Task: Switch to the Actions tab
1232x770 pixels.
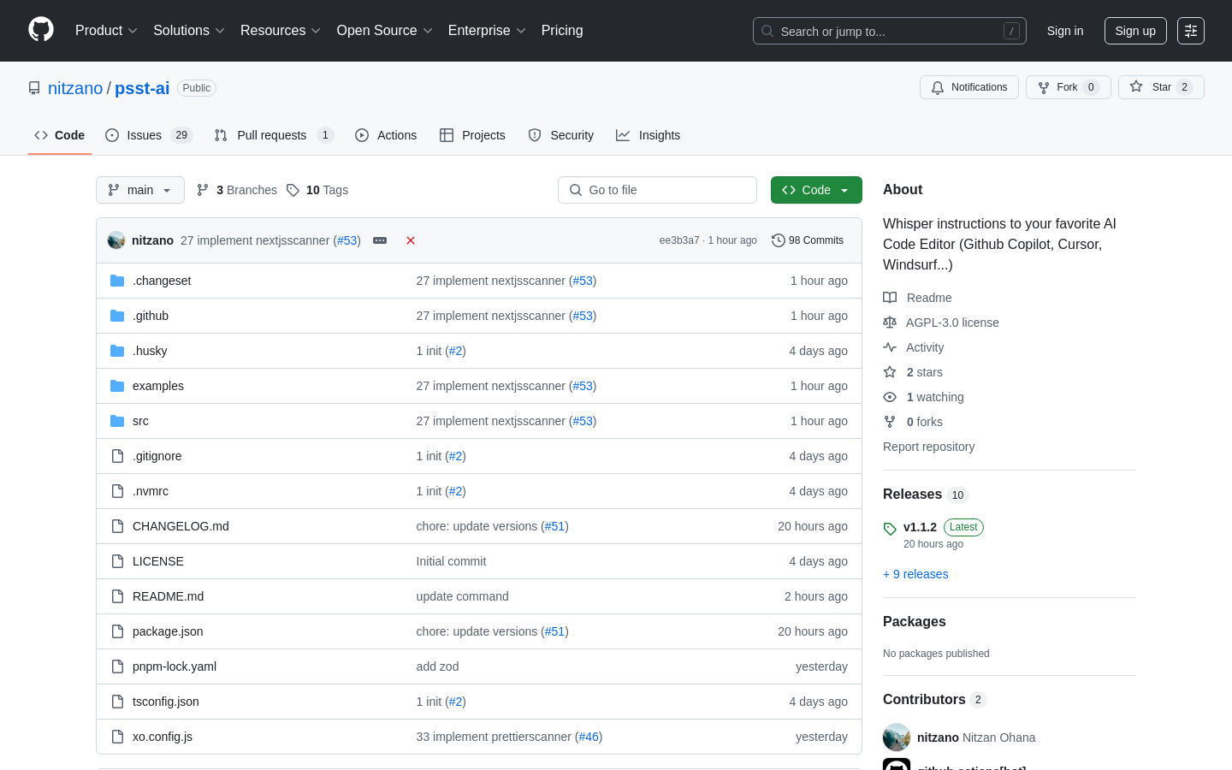Action: (386, 135)
